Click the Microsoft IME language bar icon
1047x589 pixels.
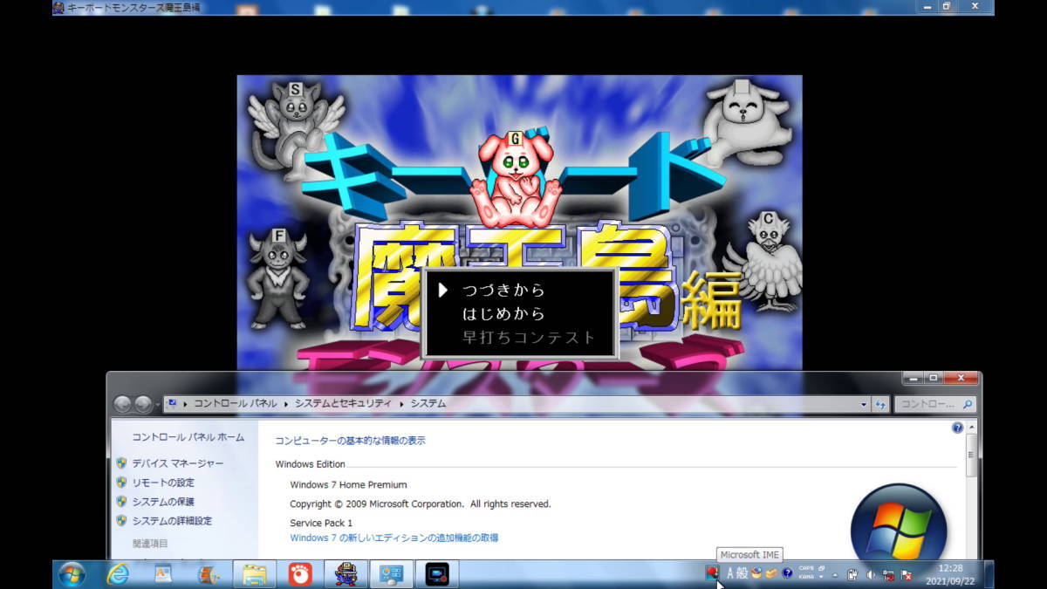point(713,573)
